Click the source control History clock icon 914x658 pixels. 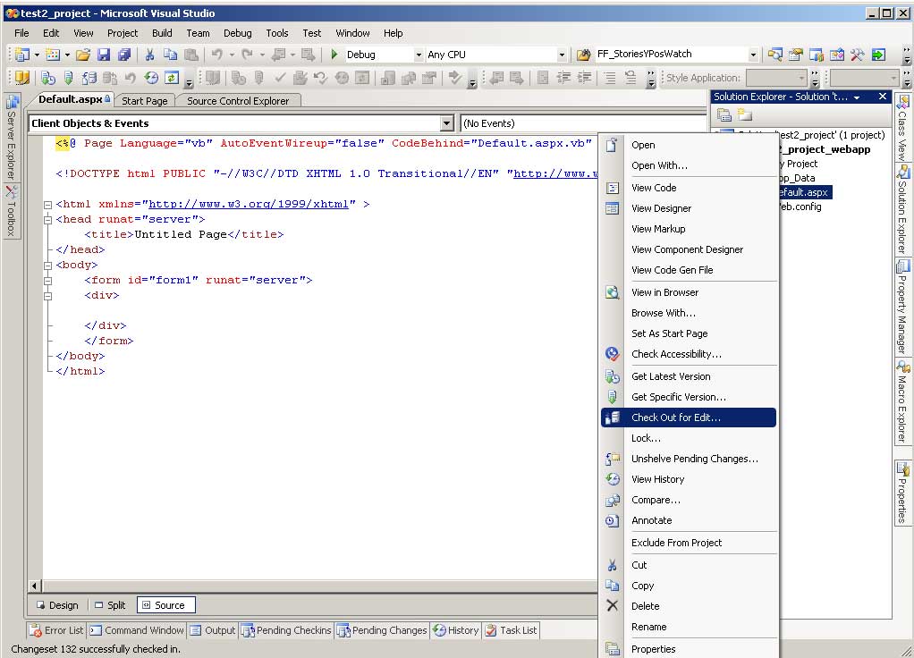pyautogui.click(x=151, y=78)
